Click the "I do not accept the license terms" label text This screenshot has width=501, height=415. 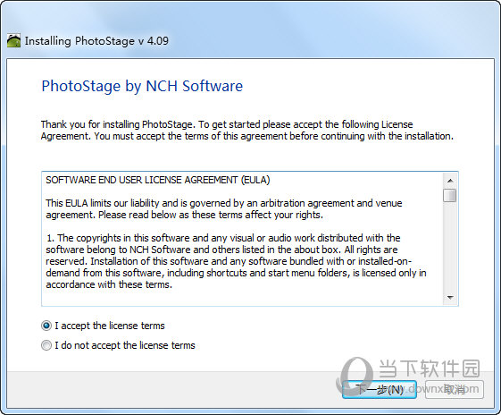coord(125,345)
